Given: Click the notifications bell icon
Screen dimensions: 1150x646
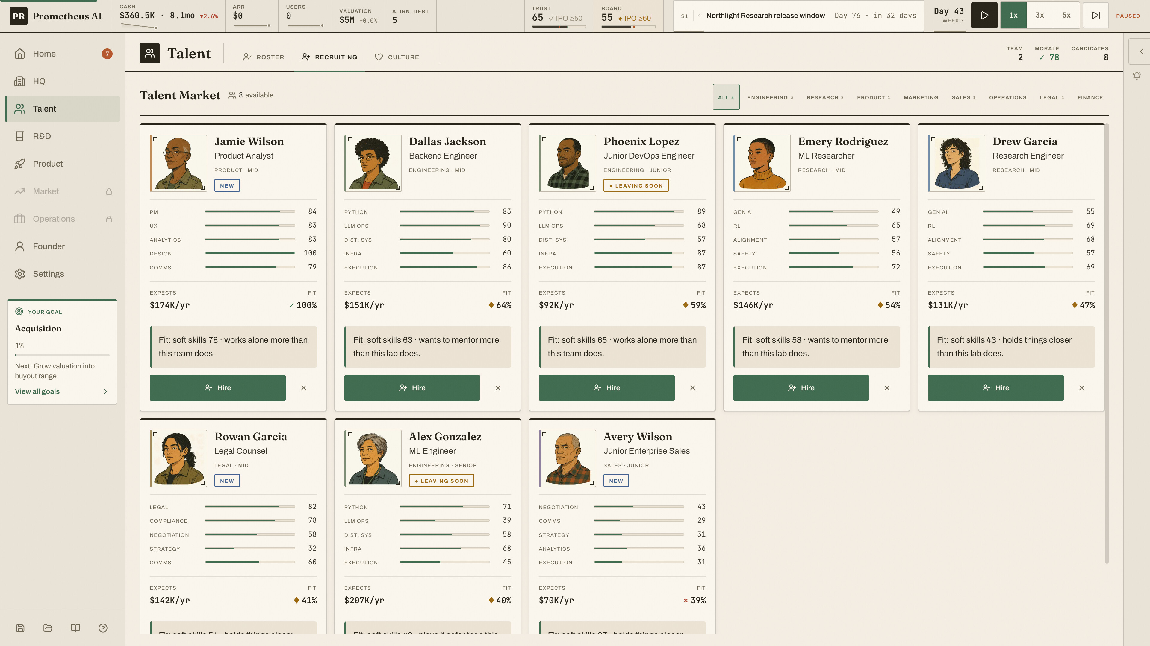Looking at the screenshot, I should [x=1137, y=76].
